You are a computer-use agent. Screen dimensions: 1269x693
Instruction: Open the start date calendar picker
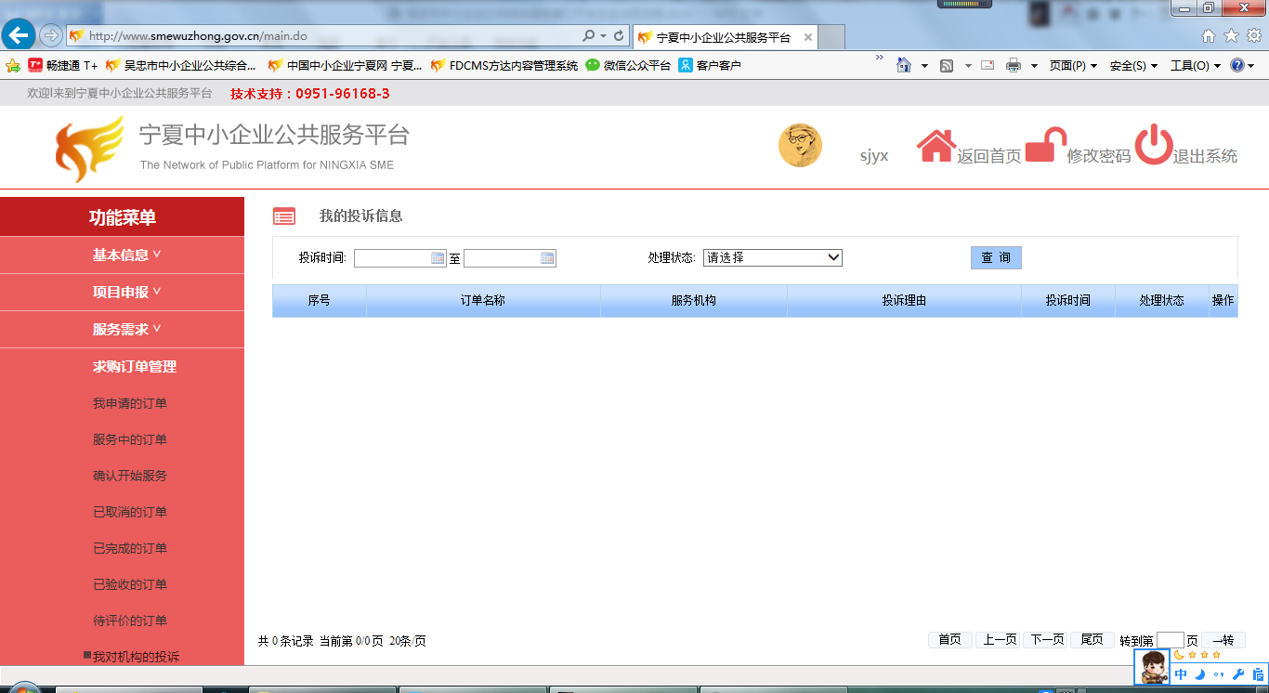click(x=438, y=258)
